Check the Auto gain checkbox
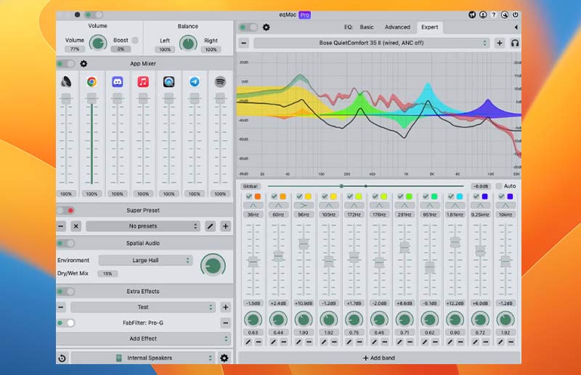Viewport: 581px width, 375px height. click(x=498, y=186)
